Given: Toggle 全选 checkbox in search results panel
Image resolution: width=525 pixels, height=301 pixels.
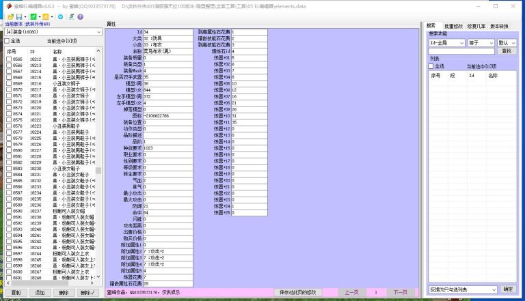Looking at the screenshot, I should tap(431, 66).
